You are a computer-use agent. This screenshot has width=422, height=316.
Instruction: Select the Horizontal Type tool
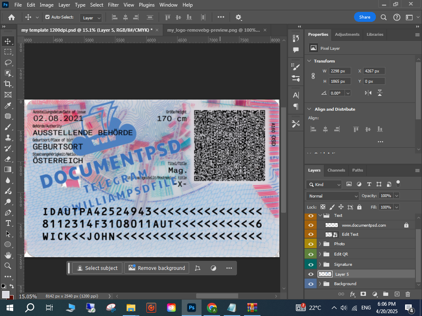8,223
